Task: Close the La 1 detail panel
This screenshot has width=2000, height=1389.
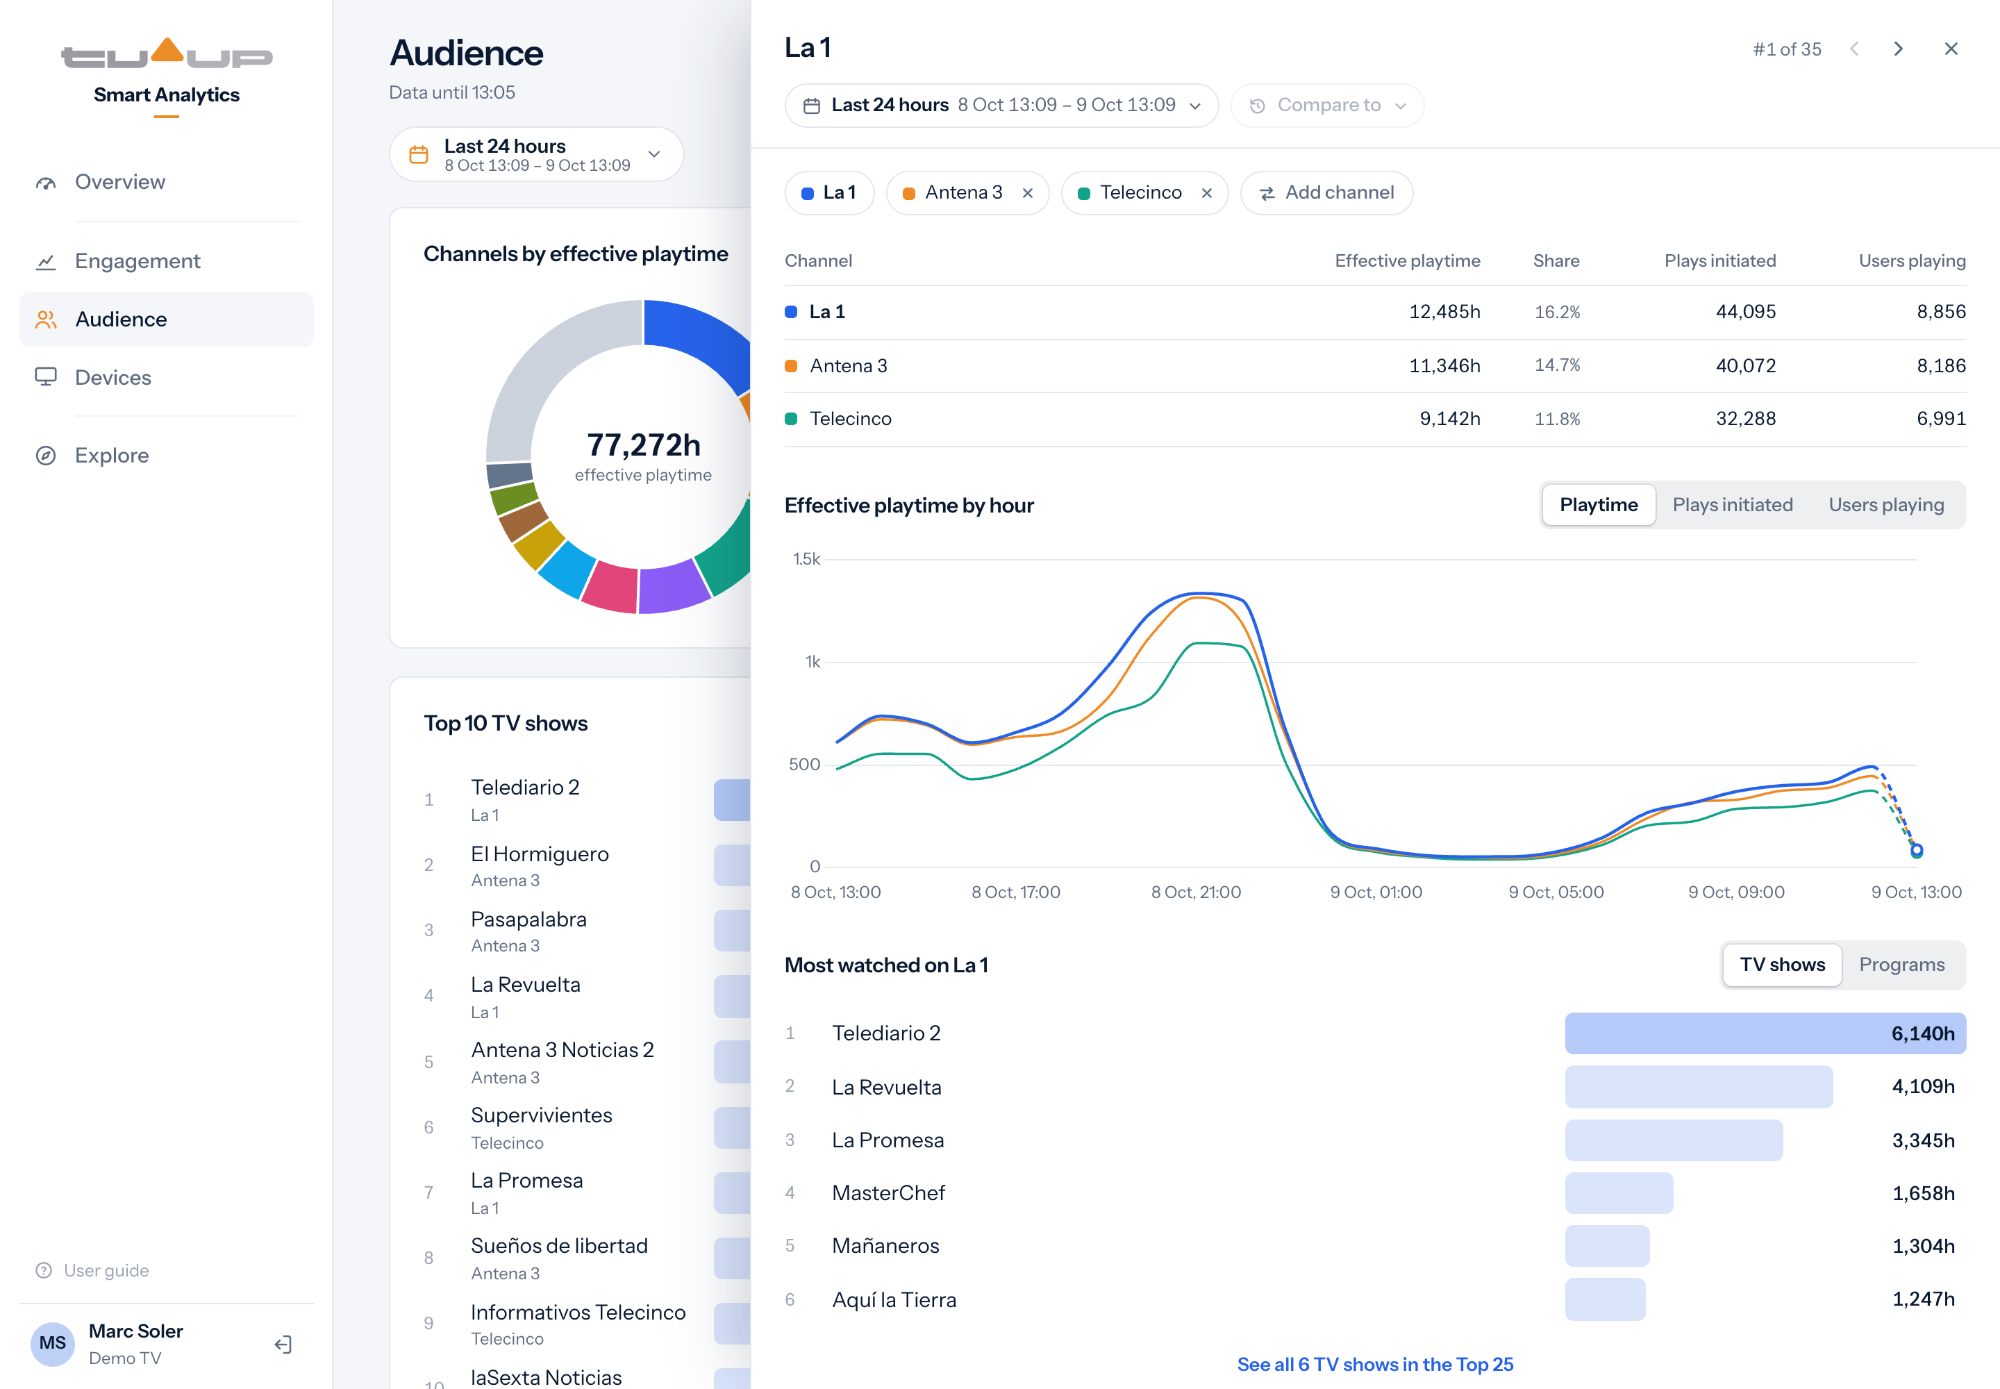Action: 1951,49
